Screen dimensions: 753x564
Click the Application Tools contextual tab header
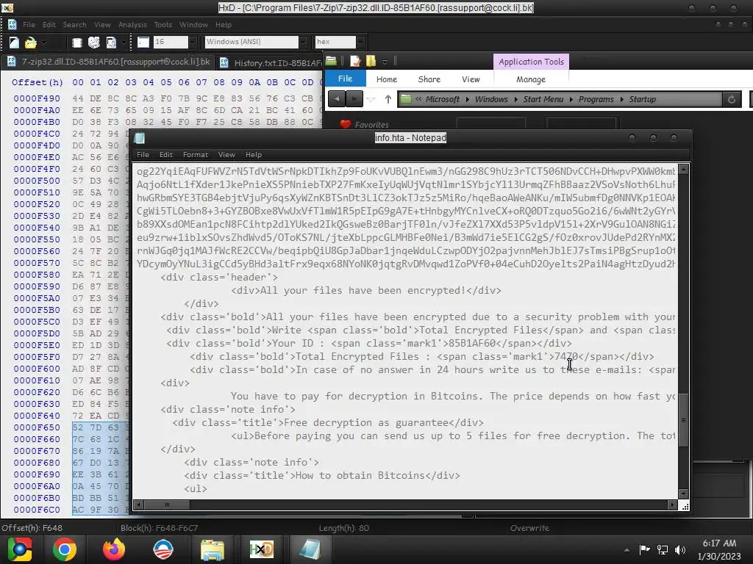point(531,62)
